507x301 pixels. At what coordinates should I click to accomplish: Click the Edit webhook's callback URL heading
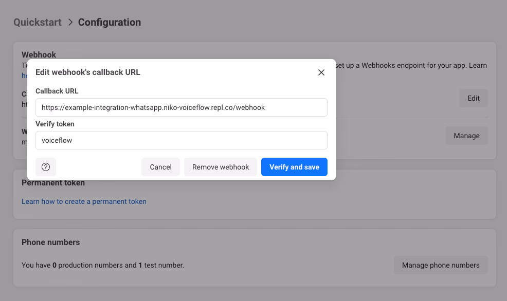click(88, 72)
